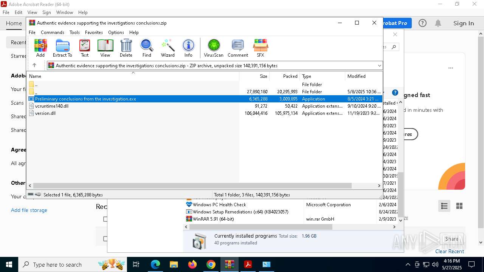The height and width of the screenshot is (272, 484).
Task: Click the blue help icon in Programs window
Action: point(395,93)
